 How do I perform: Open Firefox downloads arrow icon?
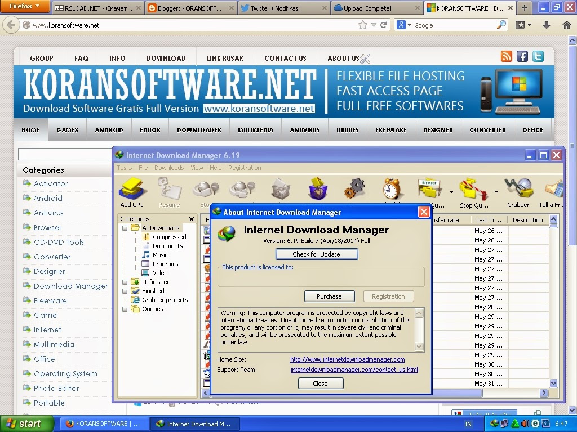[x=547, y=25]
